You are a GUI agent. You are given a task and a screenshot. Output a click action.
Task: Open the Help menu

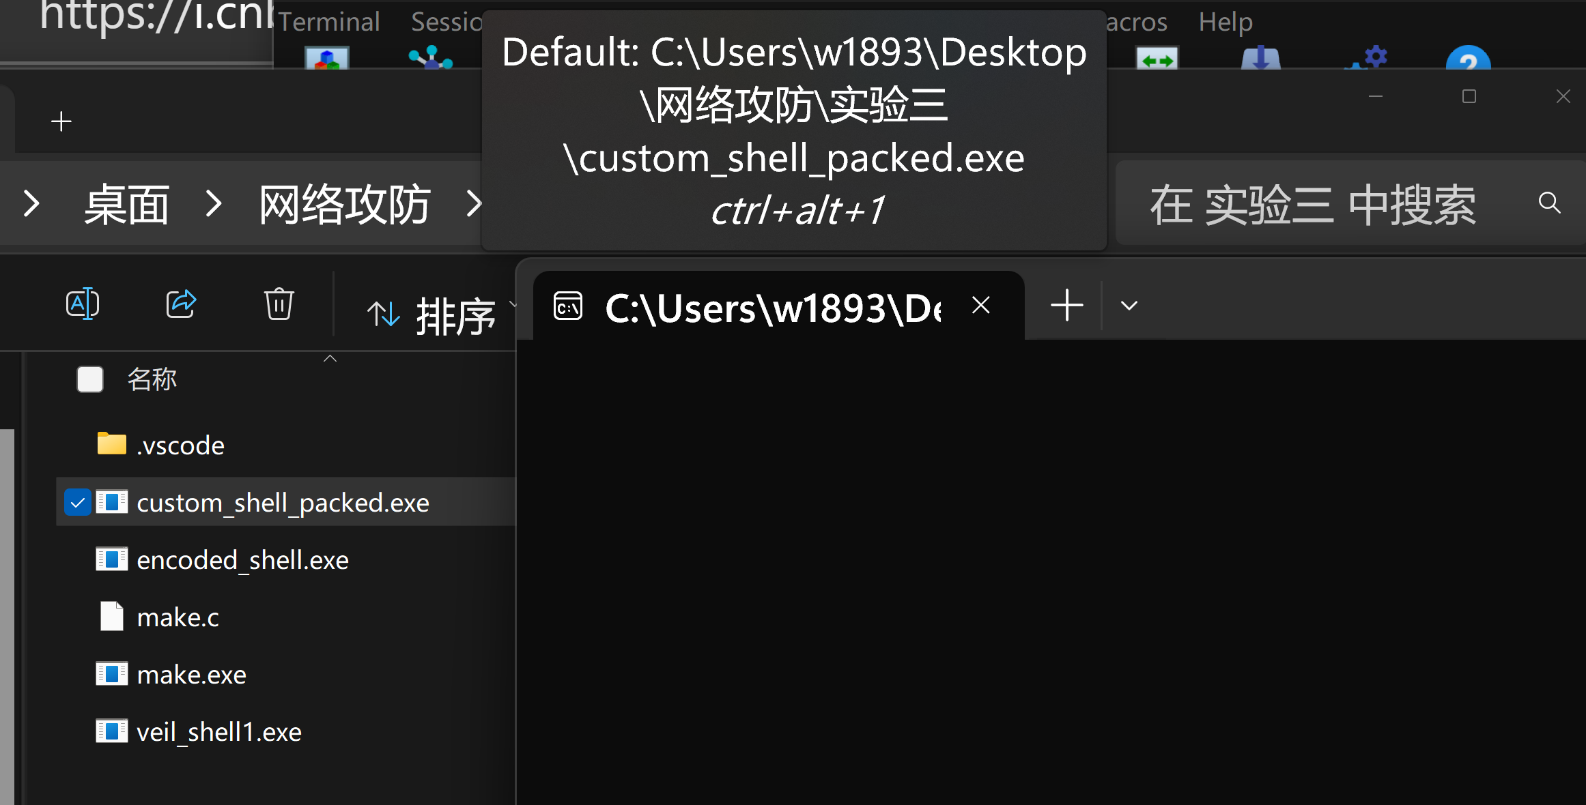tap(1226, 22)
